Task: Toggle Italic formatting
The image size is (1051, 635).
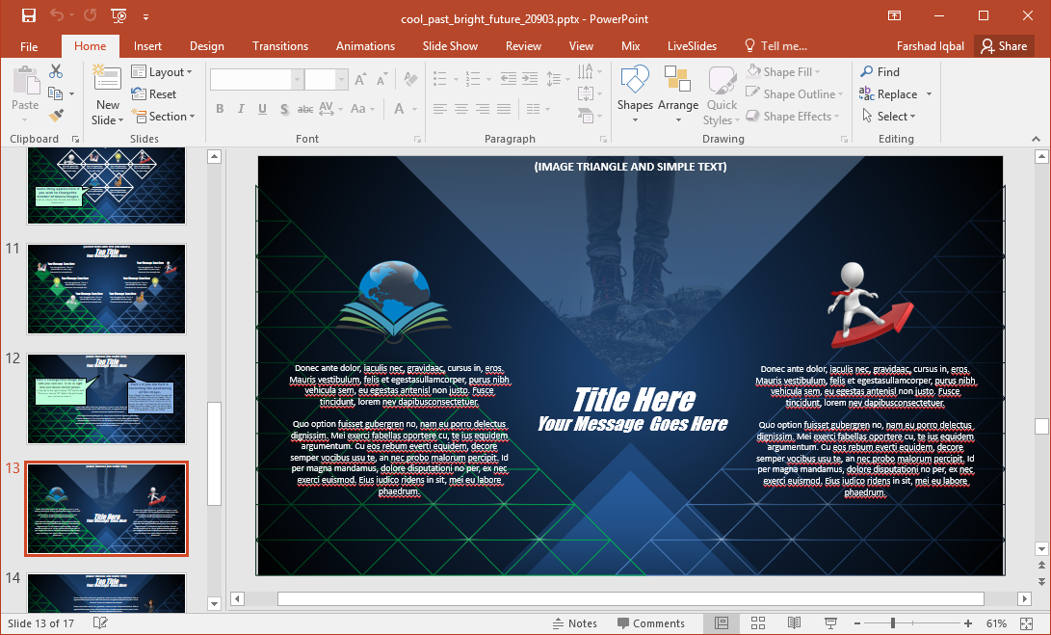Action: tap(241, 109)
